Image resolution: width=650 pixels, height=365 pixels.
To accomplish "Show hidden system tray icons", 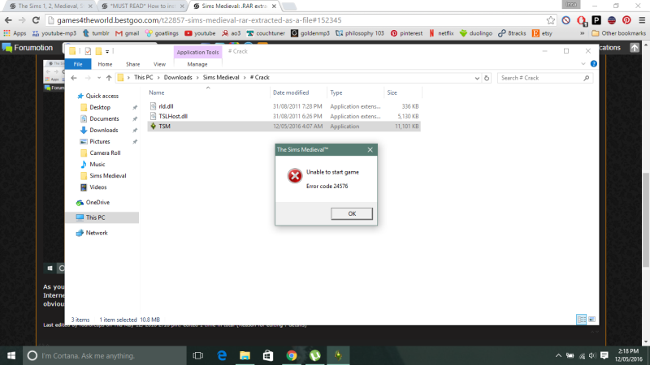I will (x=558, y=355).
